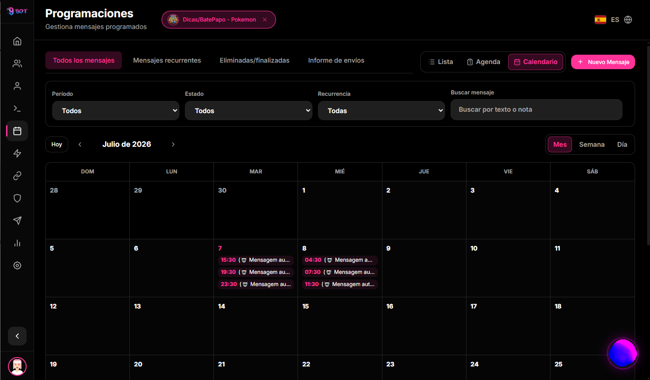Open the 19:30 scheduled message
Image resolution: width=650 pixels, height=380 pixels.
(x=255, y=272)
